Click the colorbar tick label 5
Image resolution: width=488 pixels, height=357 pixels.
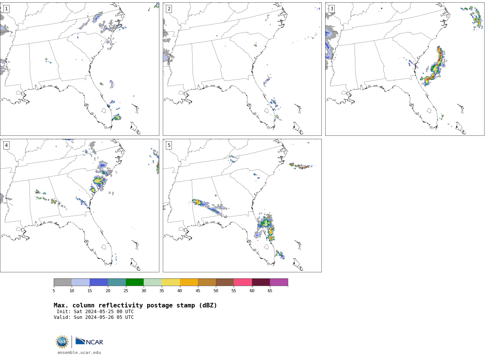(x=54, y=291)
